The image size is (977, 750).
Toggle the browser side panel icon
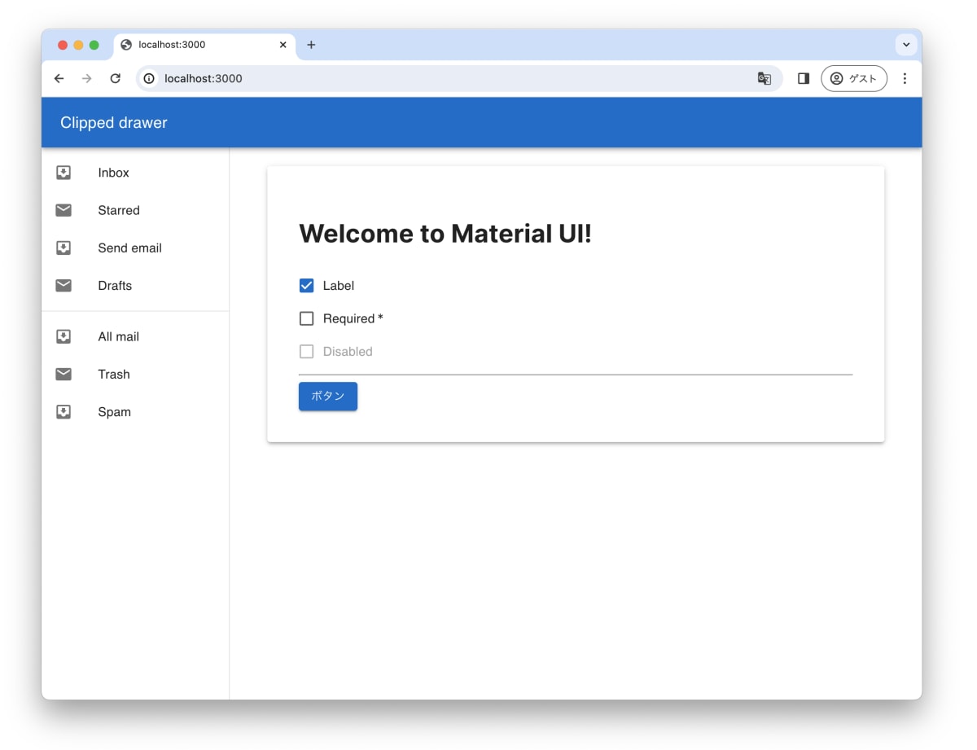pos(804,78)
